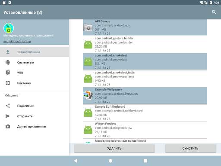
Task: Select com.android.smoketest.tests app title
Action: (x=115, y=72)
